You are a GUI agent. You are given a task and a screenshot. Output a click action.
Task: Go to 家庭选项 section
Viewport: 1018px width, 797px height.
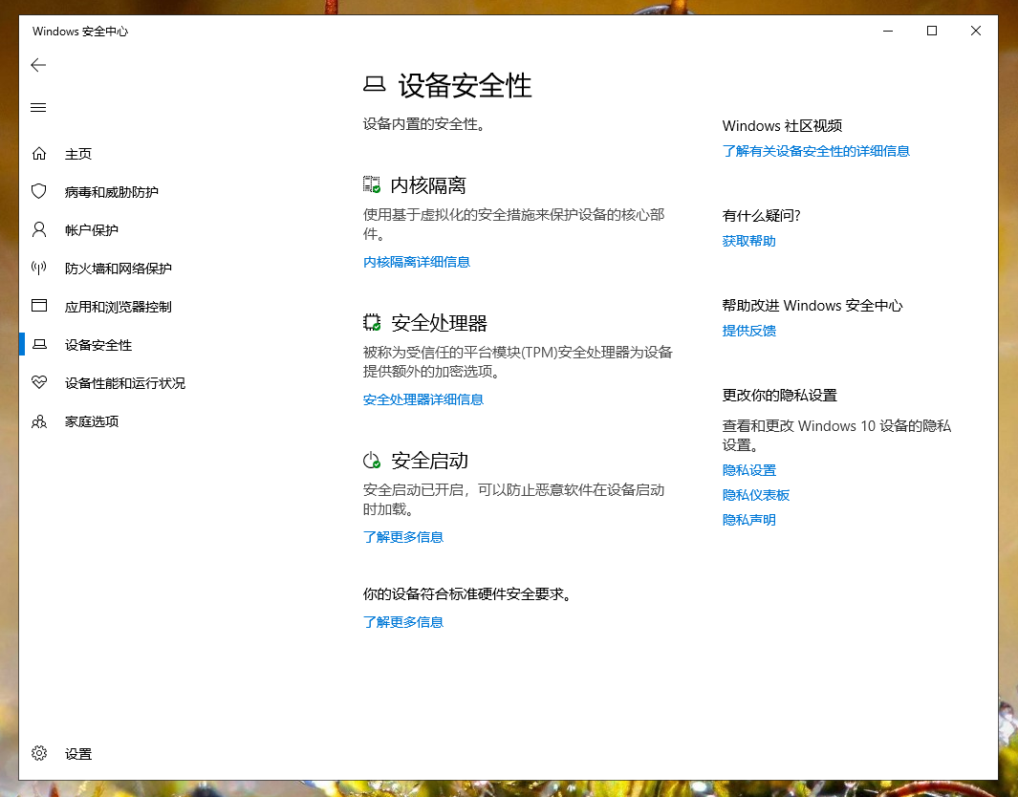coord(92,421)
